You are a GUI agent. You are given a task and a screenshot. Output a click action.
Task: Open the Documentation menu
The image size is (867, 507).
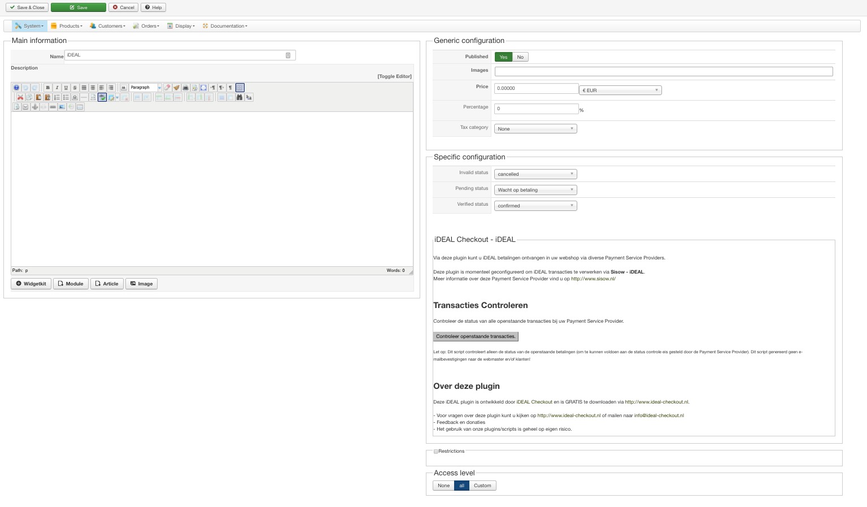click(225, 26)
